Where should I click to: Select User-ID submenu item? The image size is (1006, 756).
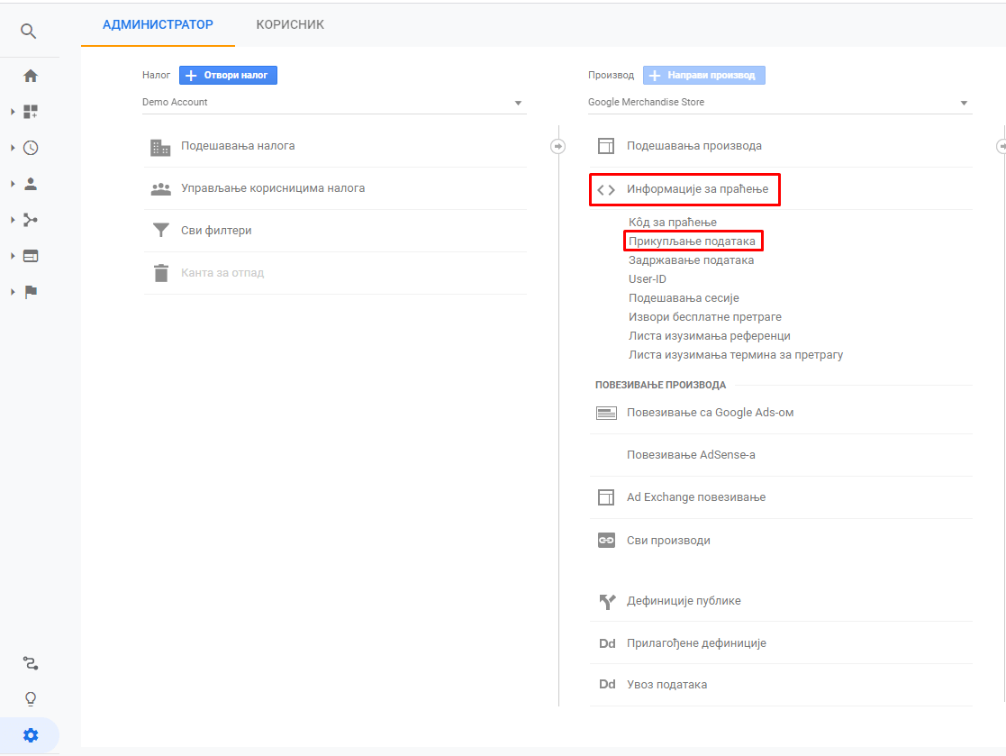click(648, 279)
